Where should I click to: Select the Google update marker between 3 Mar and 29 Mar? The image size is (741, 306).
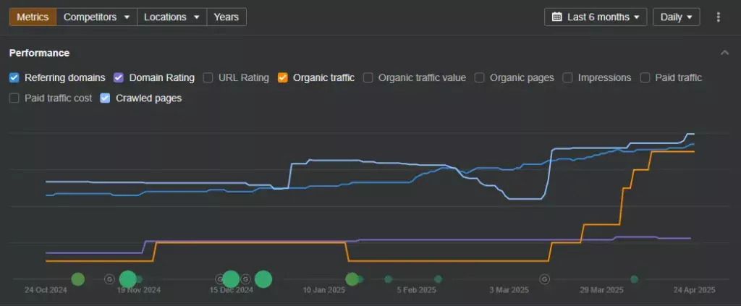click(x=544, y=279)
